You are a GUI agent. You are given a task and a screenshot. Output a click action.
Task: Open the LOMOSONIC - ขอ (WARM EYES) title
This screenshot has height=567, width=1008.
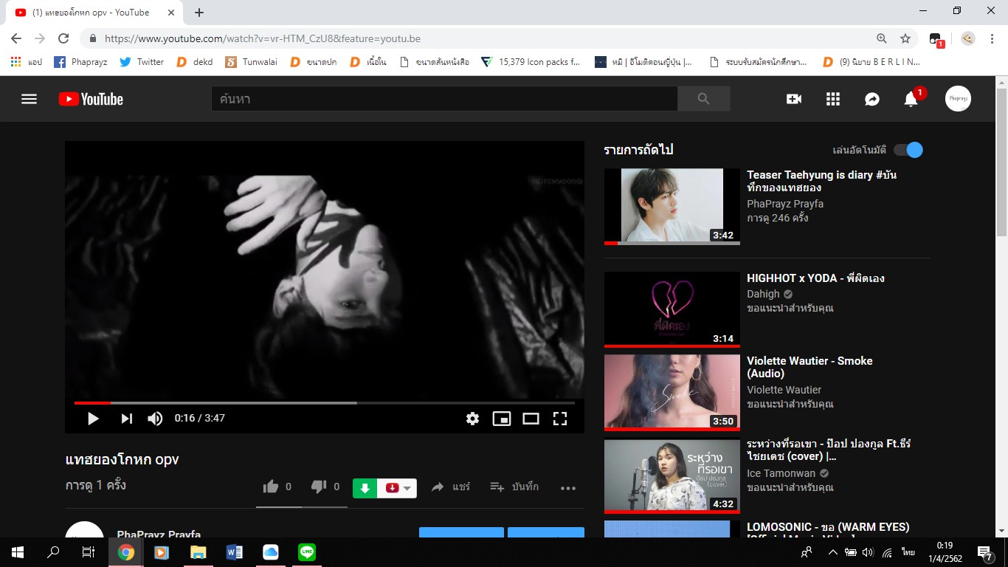pos(828,527)
